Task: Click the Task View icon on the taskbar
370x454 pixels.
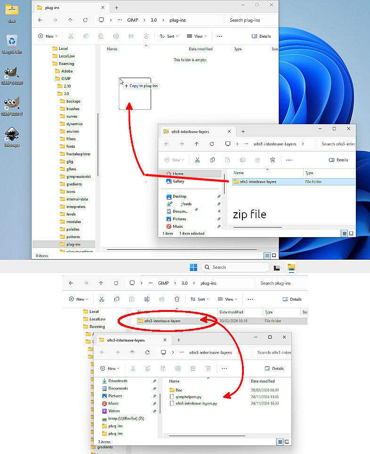Action: click(x=277, y=268)
